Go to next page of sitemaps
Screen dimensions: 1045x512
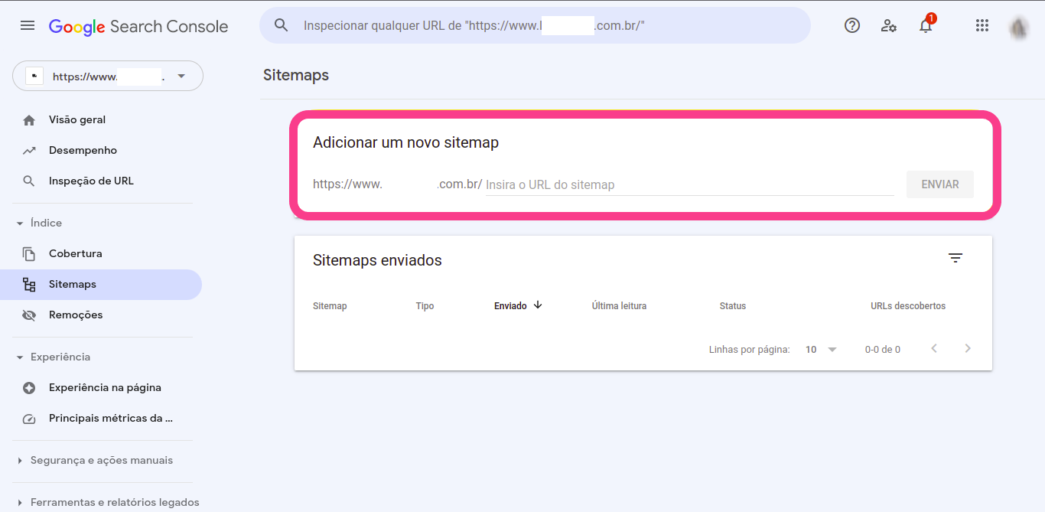pyautogui.click(x=968, y=348)
